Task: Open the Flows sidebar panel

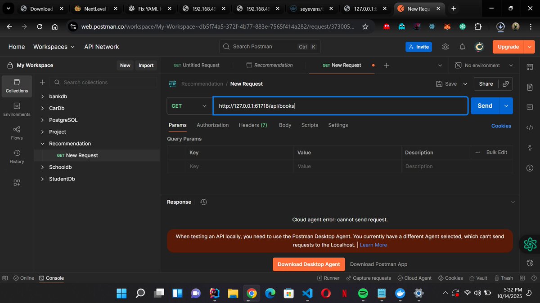Action: click(x=17, y=133)
